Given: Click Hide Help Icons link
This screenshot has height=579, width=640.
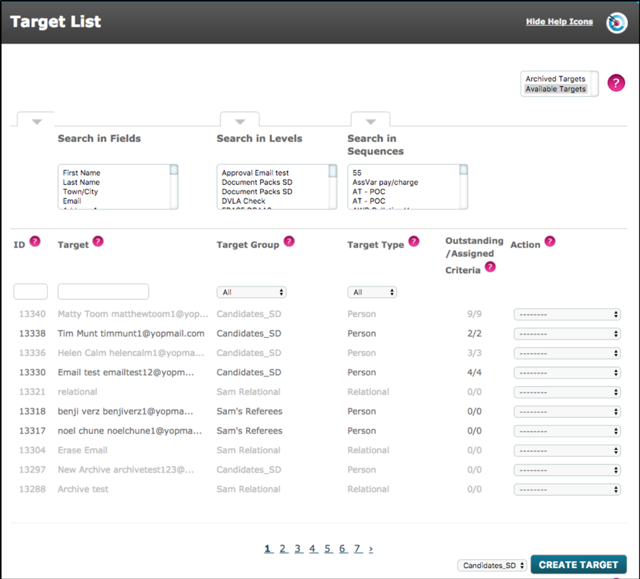Looking at the screenshot, I should [x=559, y=22].
